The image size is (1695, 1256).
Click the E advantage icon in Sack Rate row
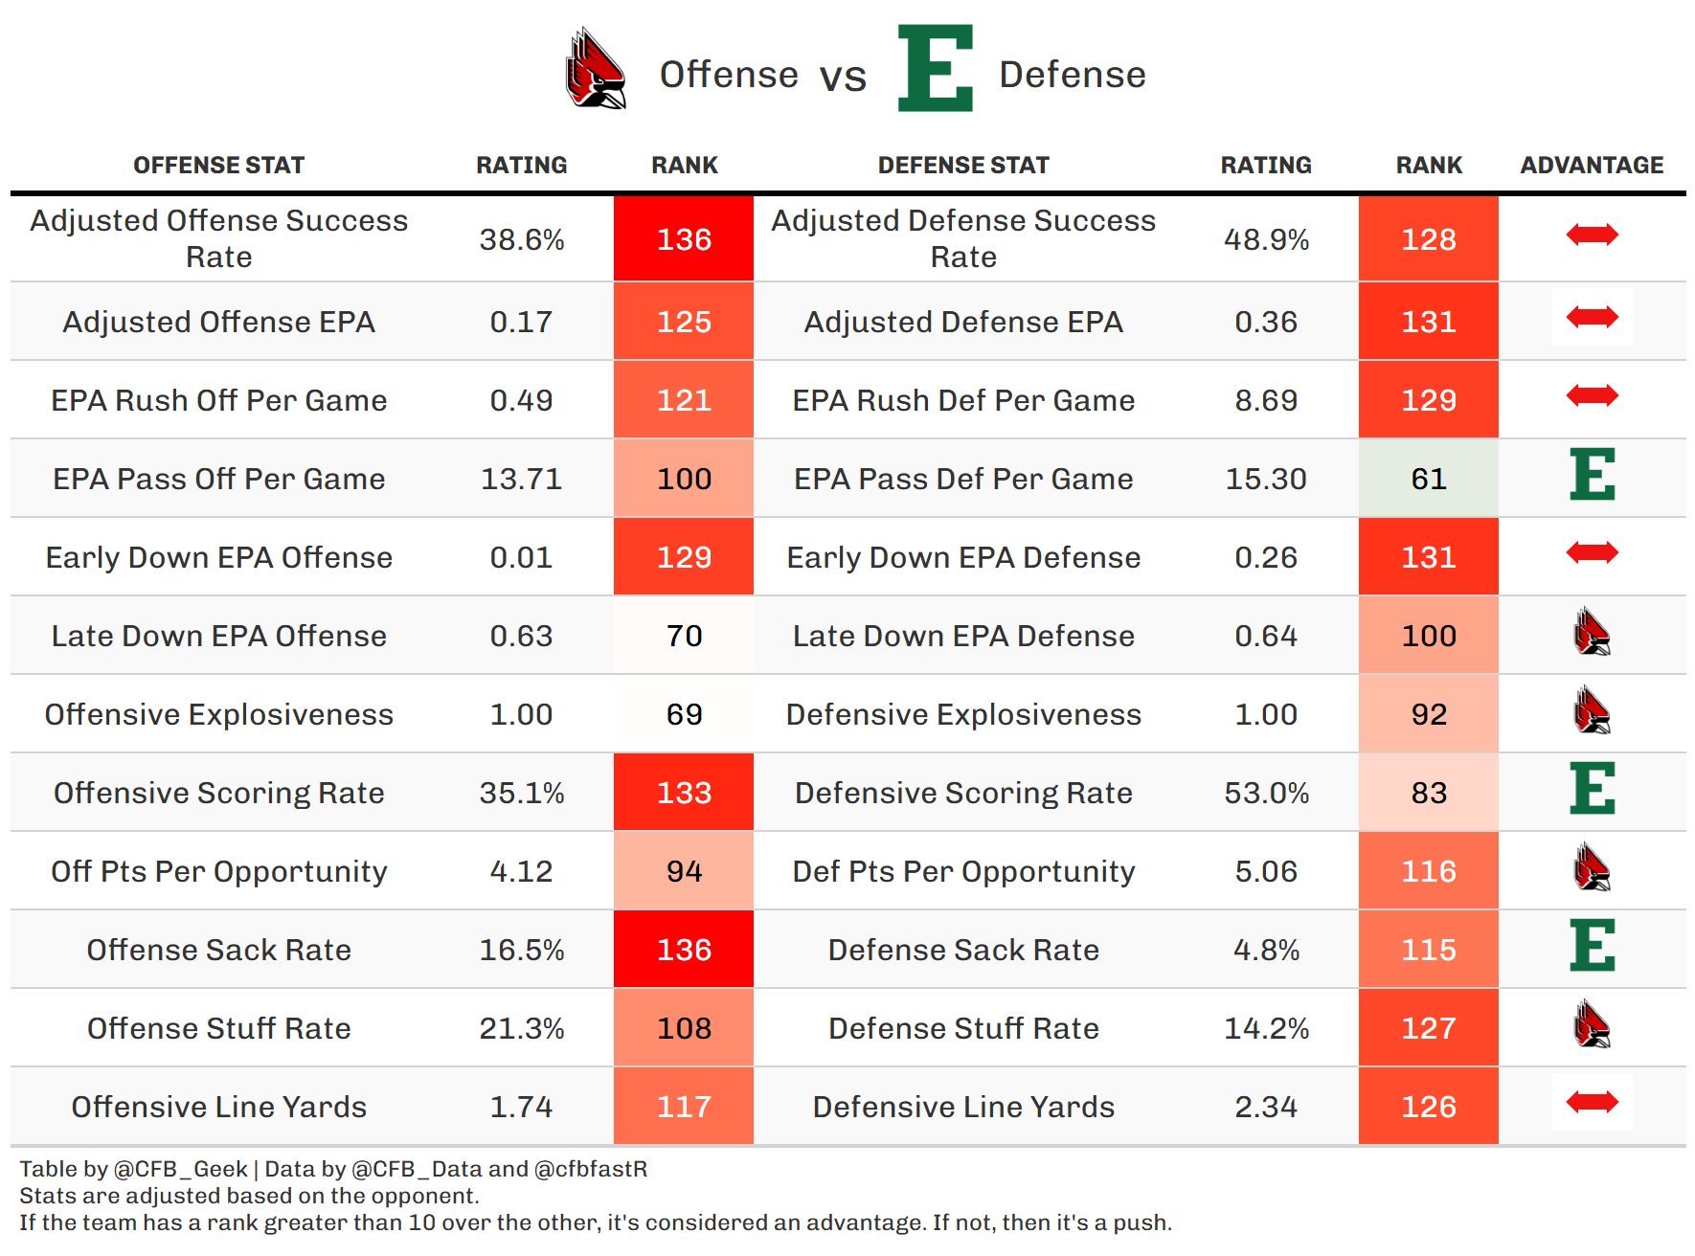point(1592,946)
